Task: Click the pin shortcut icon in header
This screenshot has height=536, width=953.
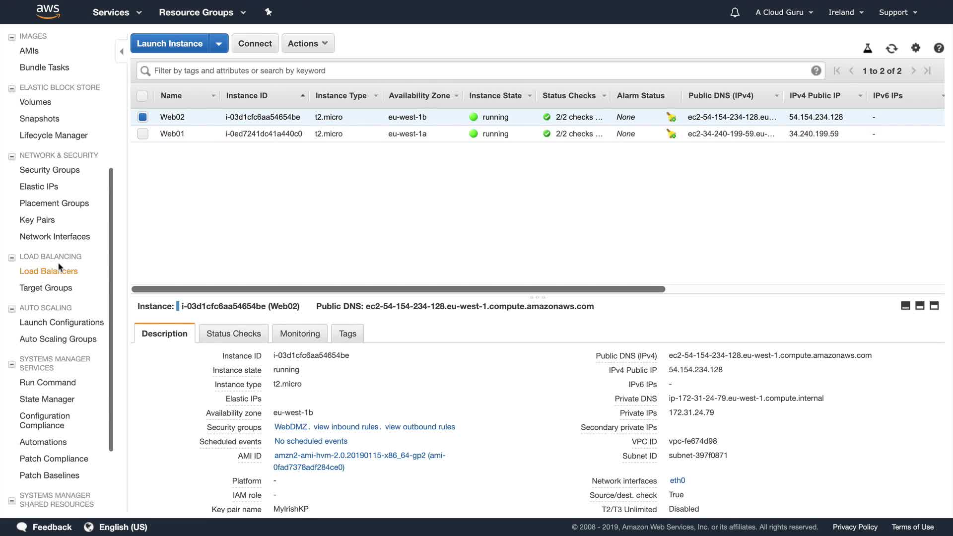Action: point(269,12)
